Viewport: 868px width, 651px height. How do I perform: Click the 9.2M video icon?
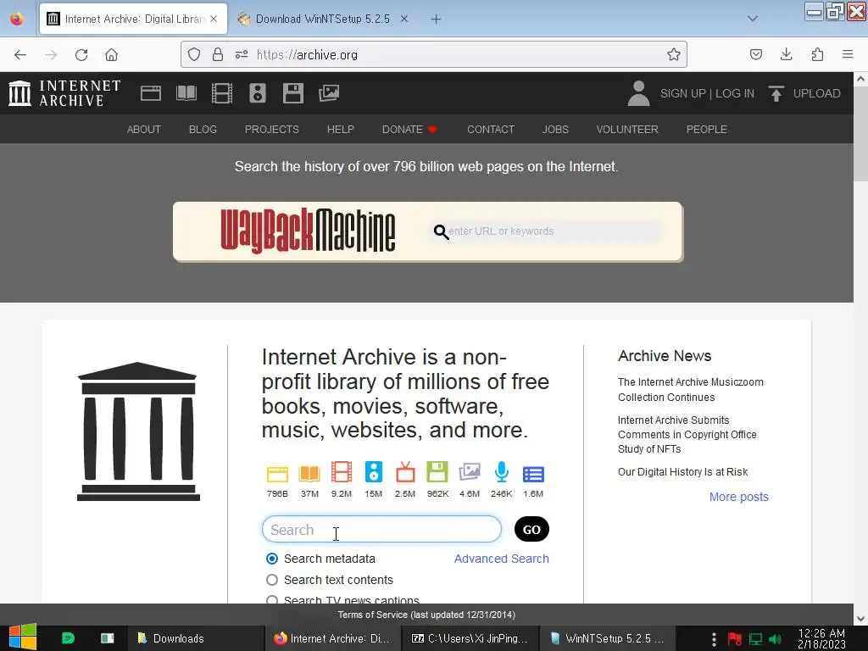click(342, 472)
